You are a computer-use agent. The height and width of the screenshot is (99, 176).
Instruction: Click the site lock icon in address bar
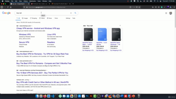[x=27, y=7]
